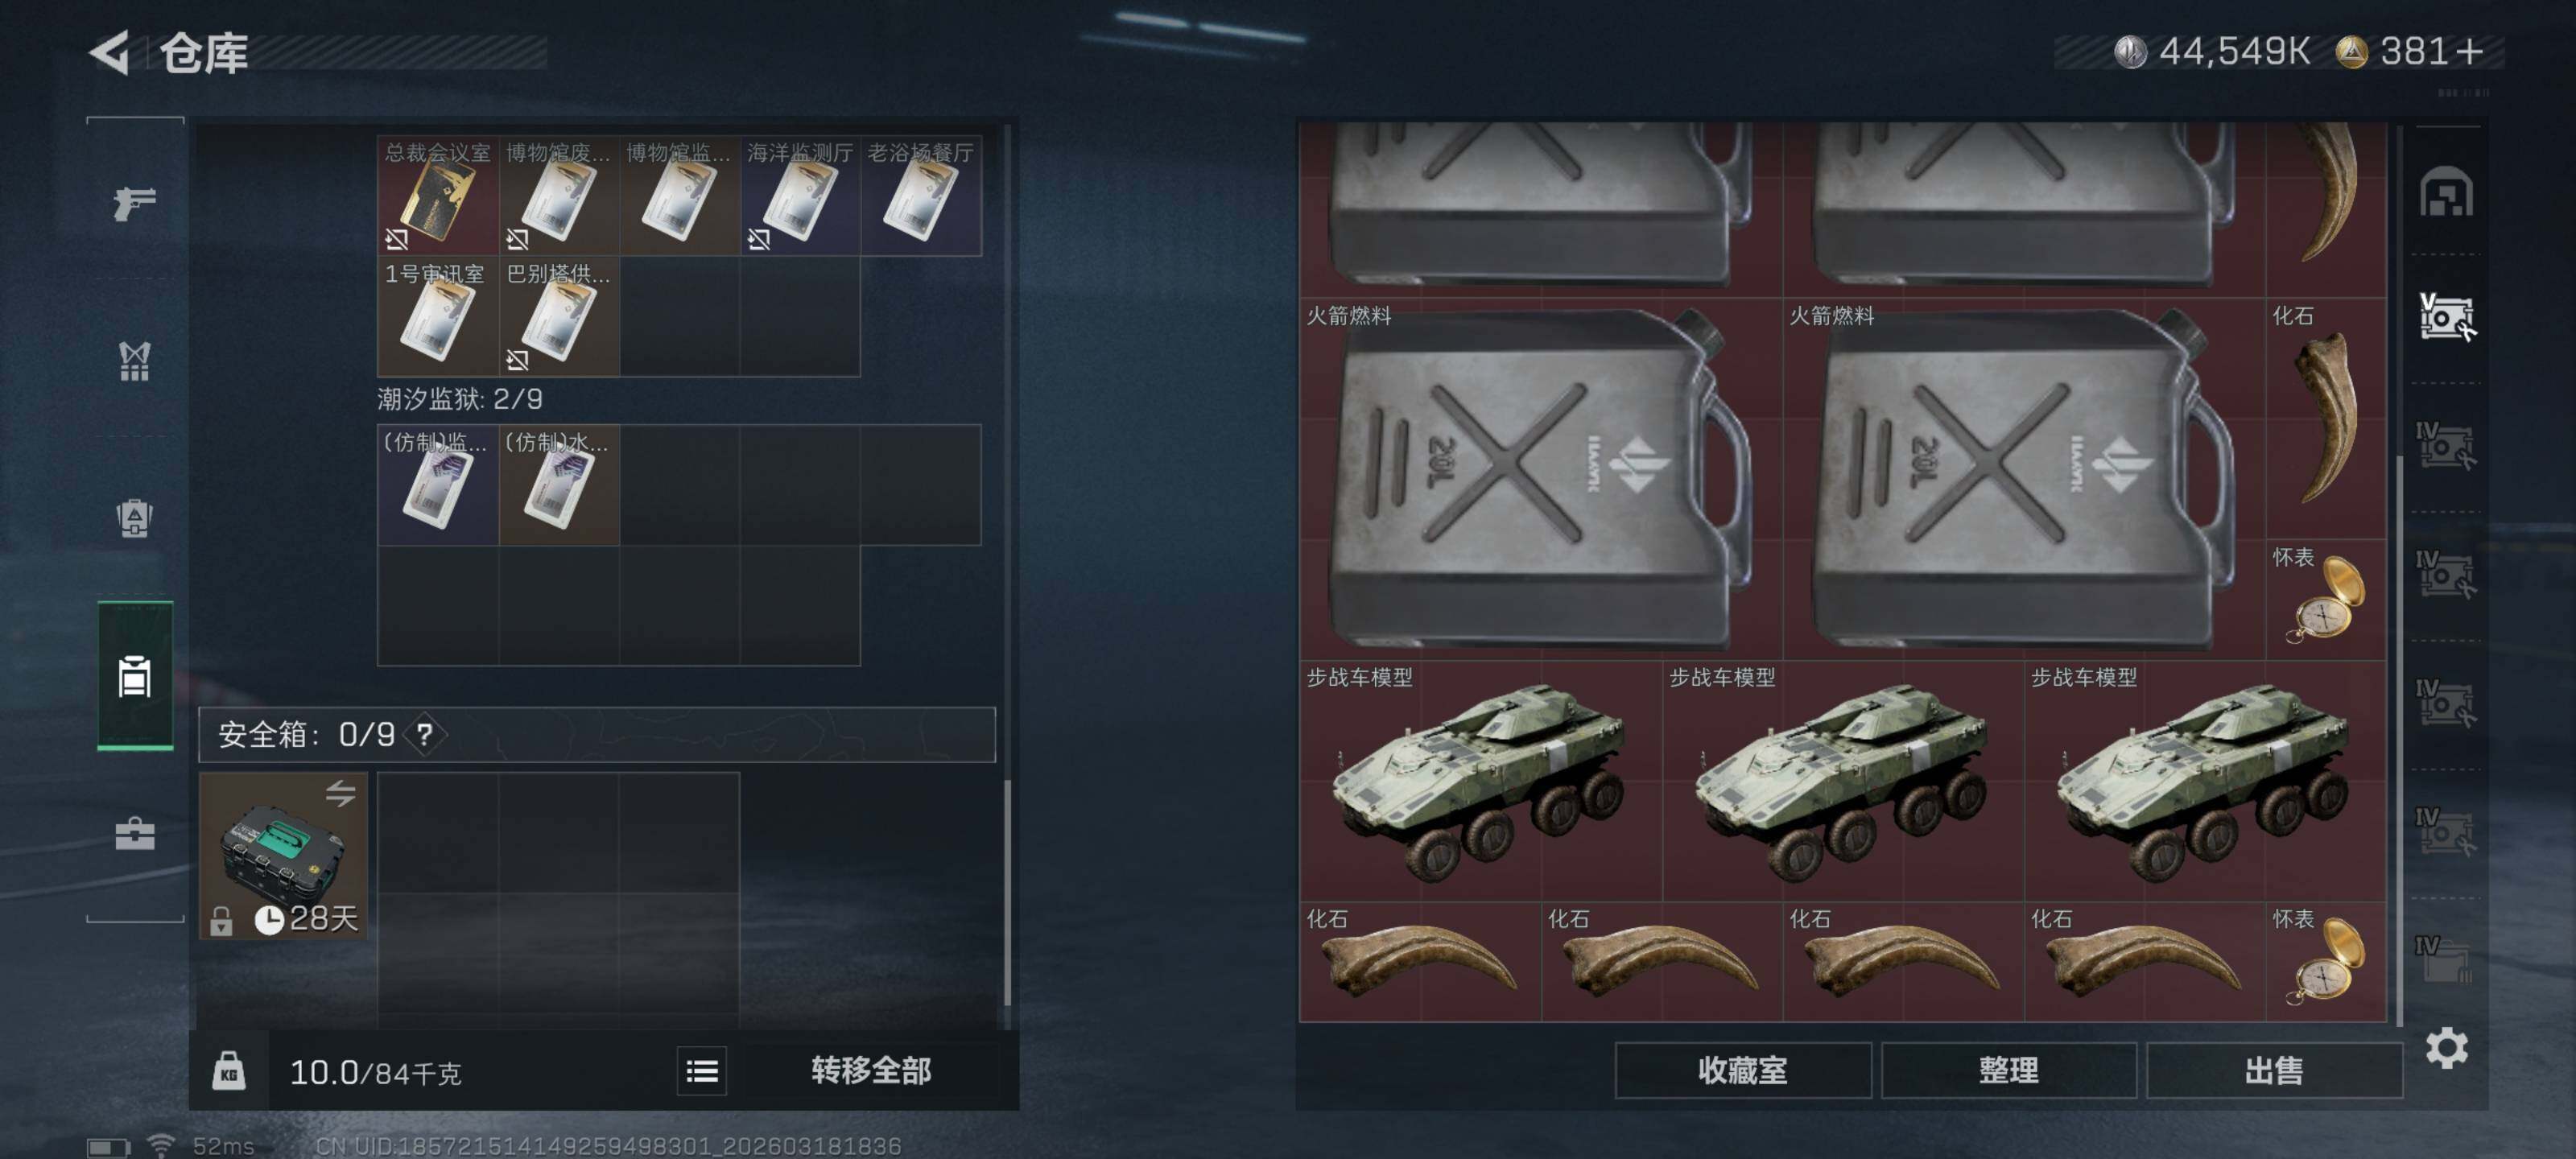The height and width of the screenshot is (1159, 2576).
Task: Click the 转移全部 transfer all button
Action: [871, 1071]
